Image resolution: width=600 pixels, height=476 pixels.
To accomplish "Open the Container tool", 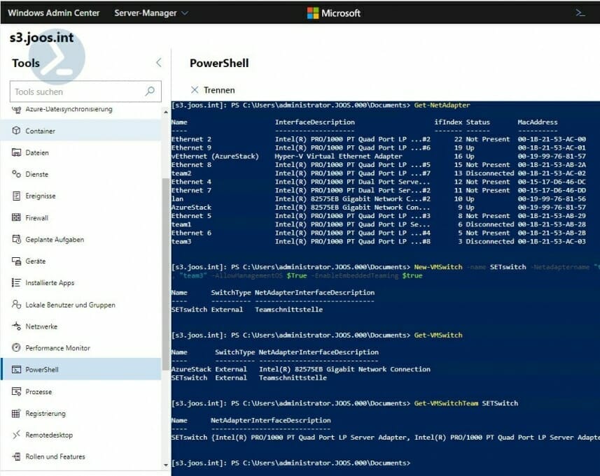I will pyautogui.click(x=81, y=131).
